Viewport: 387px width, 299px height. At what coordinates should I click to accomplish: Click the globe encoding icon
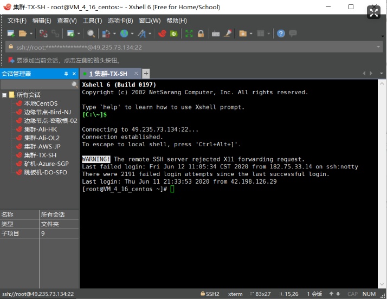124,33
